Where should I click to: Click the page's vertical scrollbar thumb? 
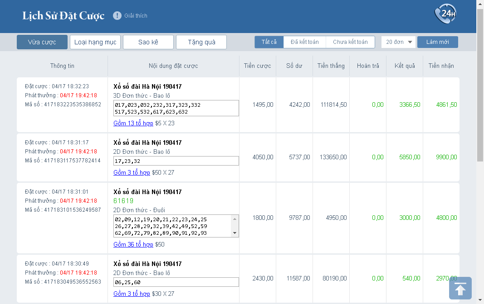[x=480, y=85]
